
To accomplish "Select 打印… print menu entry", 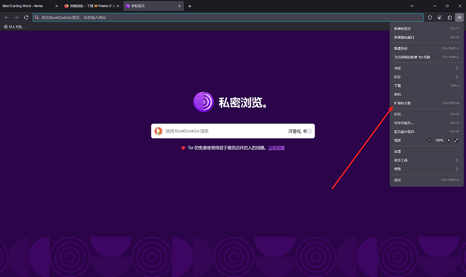I will 426,114.
